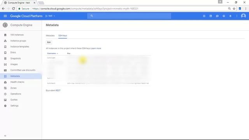Click the Compute Engine heading label
This screenshot has width=249, height=140.
tap(21, 25)
